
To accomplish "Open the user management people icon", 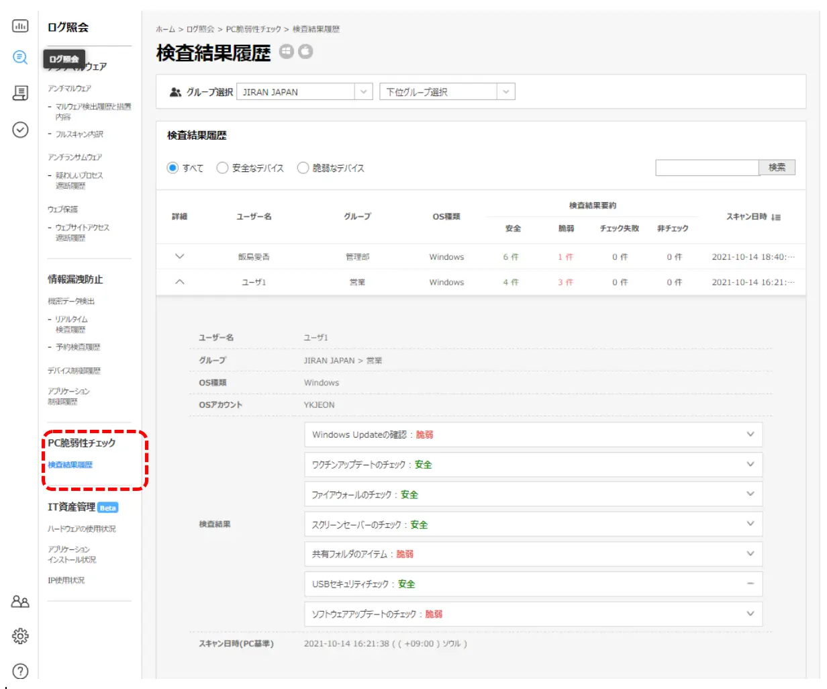I will [x=20, y=602].
